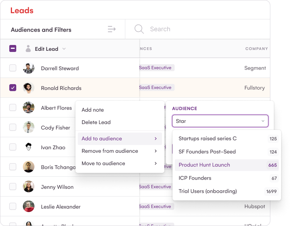Image resolution: width=292 pixels, height=226 pixels.
Task: Uncheck Ronald Richards' checkbox
Action: (x=13, y=88)
